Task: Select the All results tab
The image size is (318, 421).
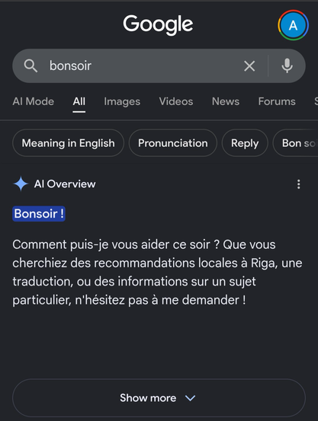Action: tap(79, 101)
